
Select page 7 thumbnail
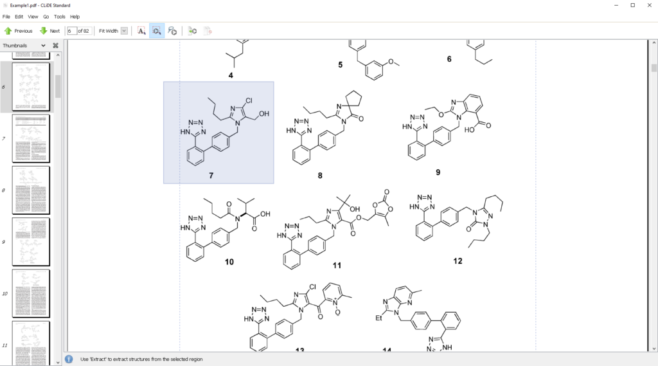point(31,138)
